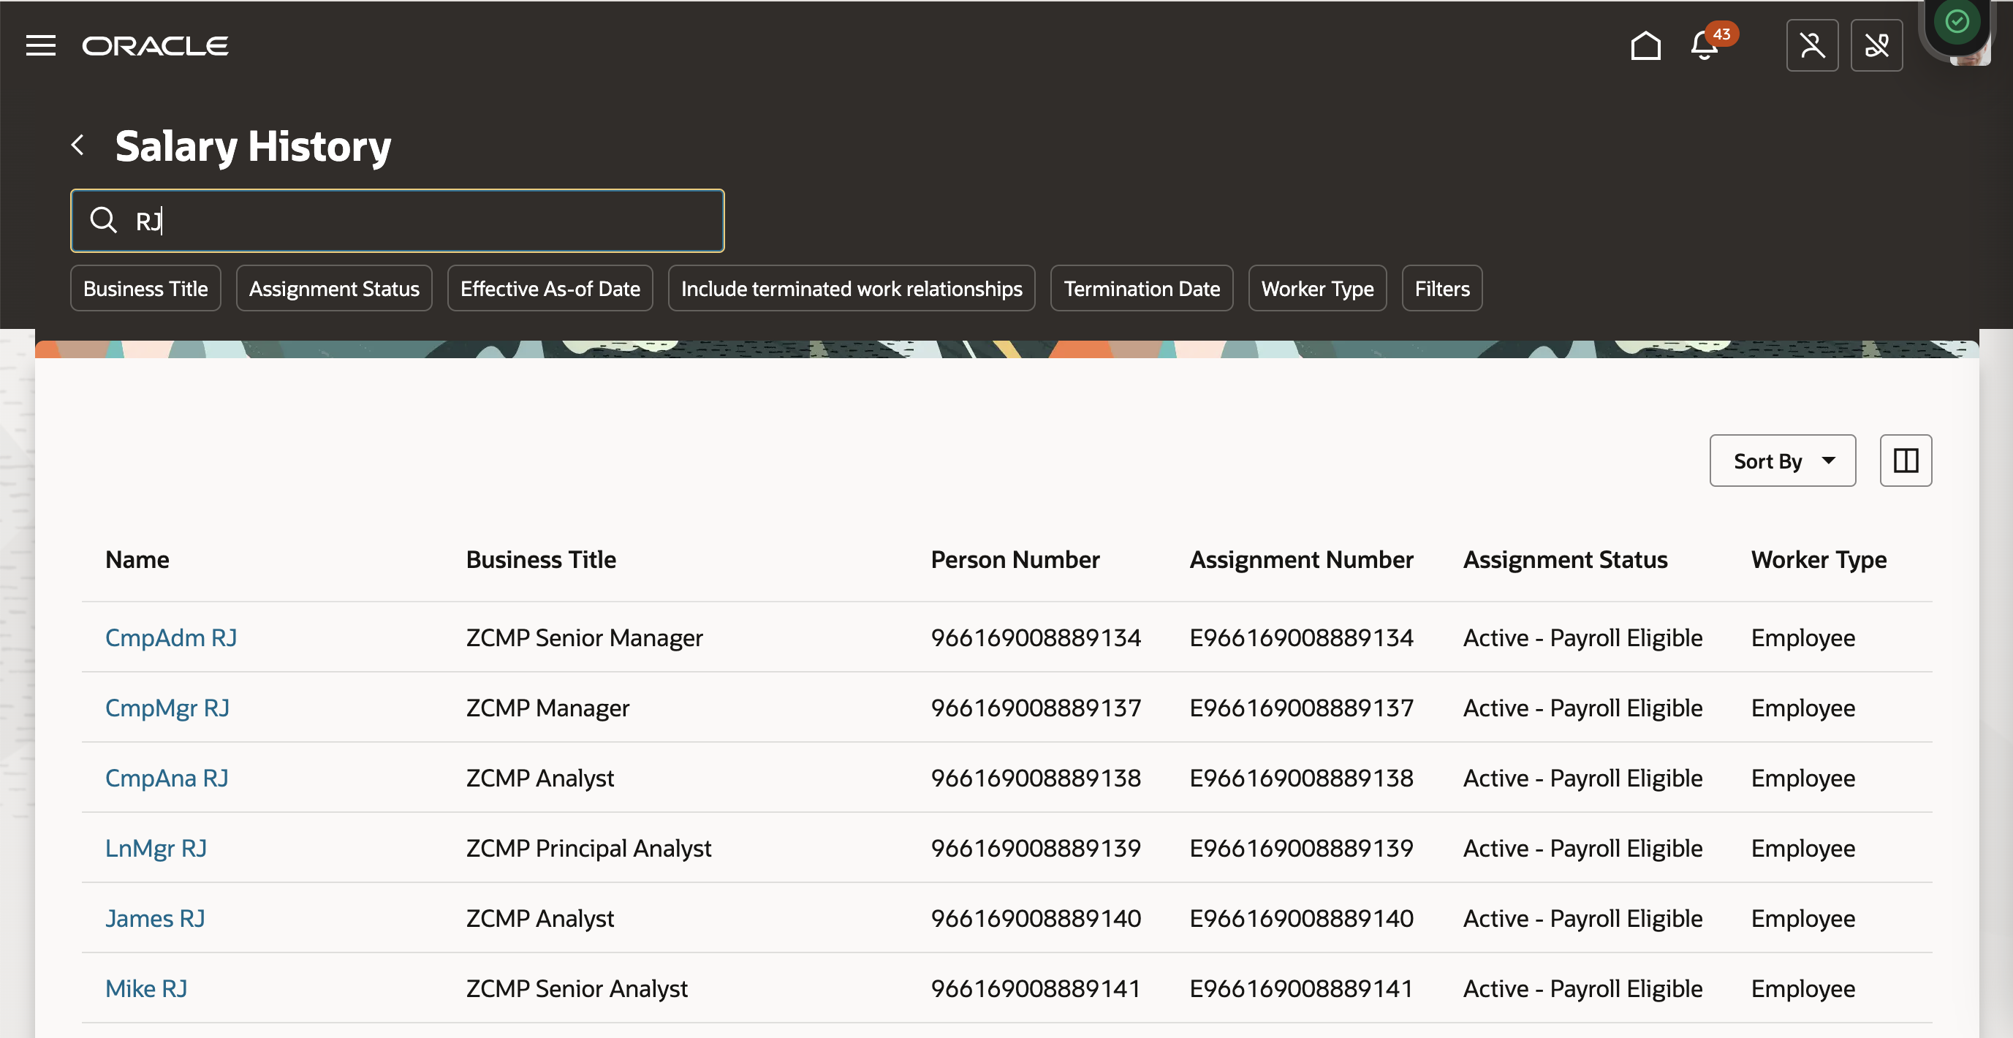Image resolution: width=2013 pixels, height=1038 pixels.
Task: Open CmpAdm RJ salary history
Action: coord(171,637)
